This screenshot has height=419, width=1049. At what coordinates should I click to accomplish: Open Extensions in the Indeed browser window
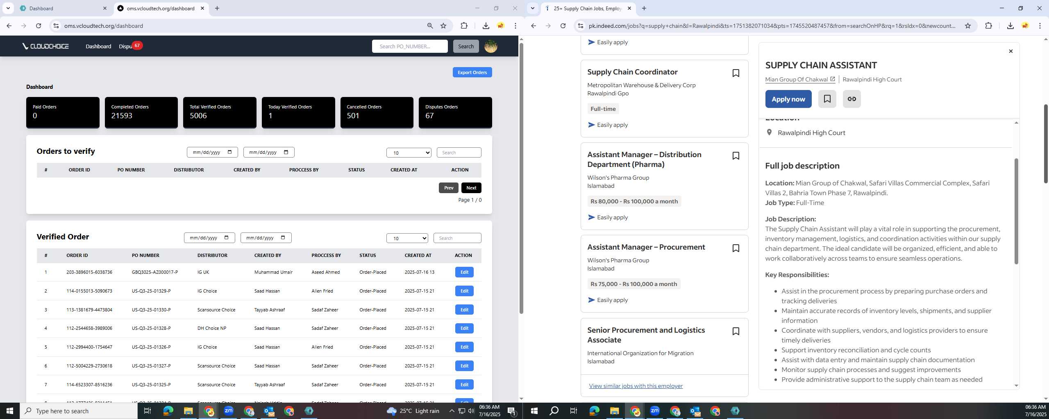[x=988, y=26]
